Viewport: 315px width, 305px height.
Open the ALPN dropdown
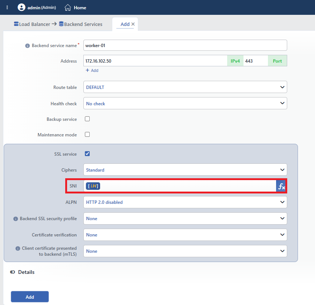(x=185, y=202)
